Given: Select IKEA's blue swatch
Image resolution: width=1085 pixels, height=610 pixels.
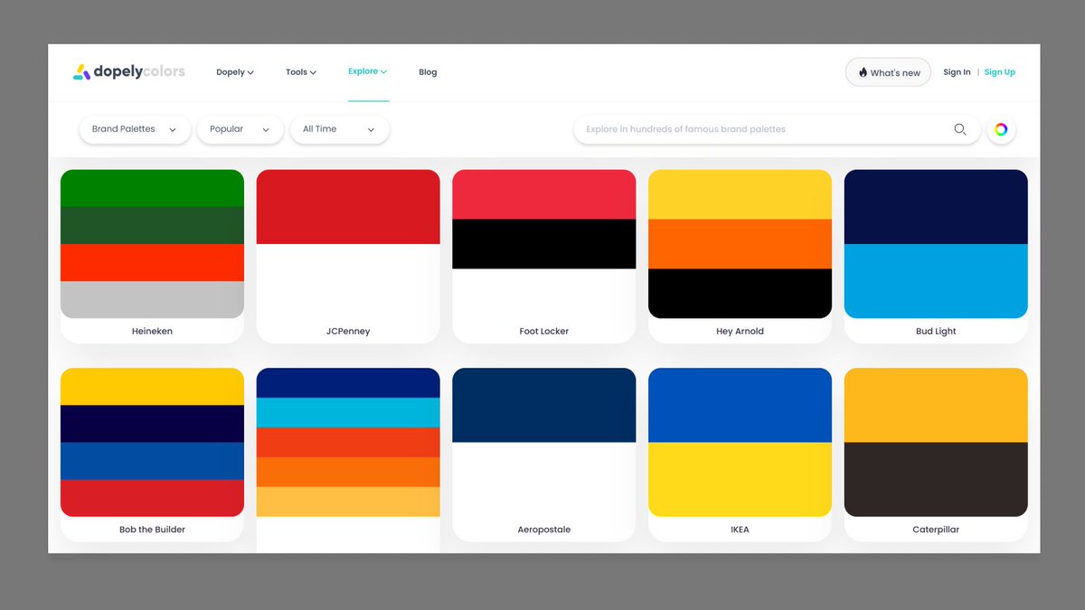Looking at the screenshot, I should [x=740, y=405].
